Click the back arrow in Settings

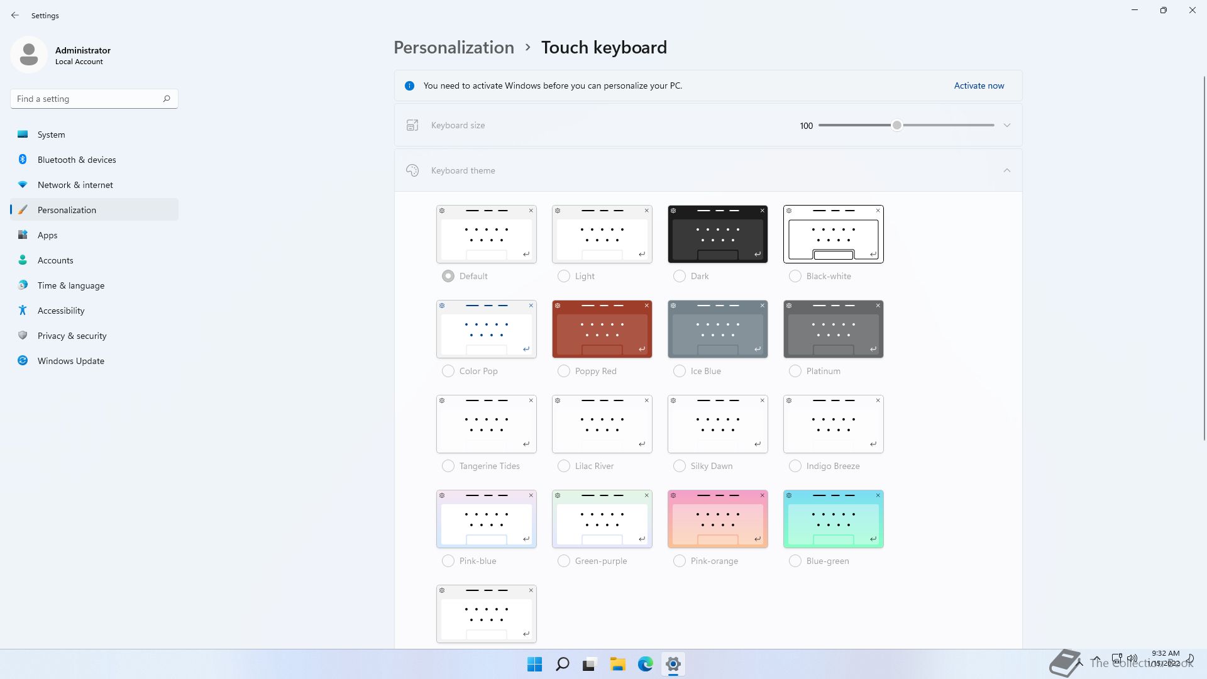tap(15, 15)
